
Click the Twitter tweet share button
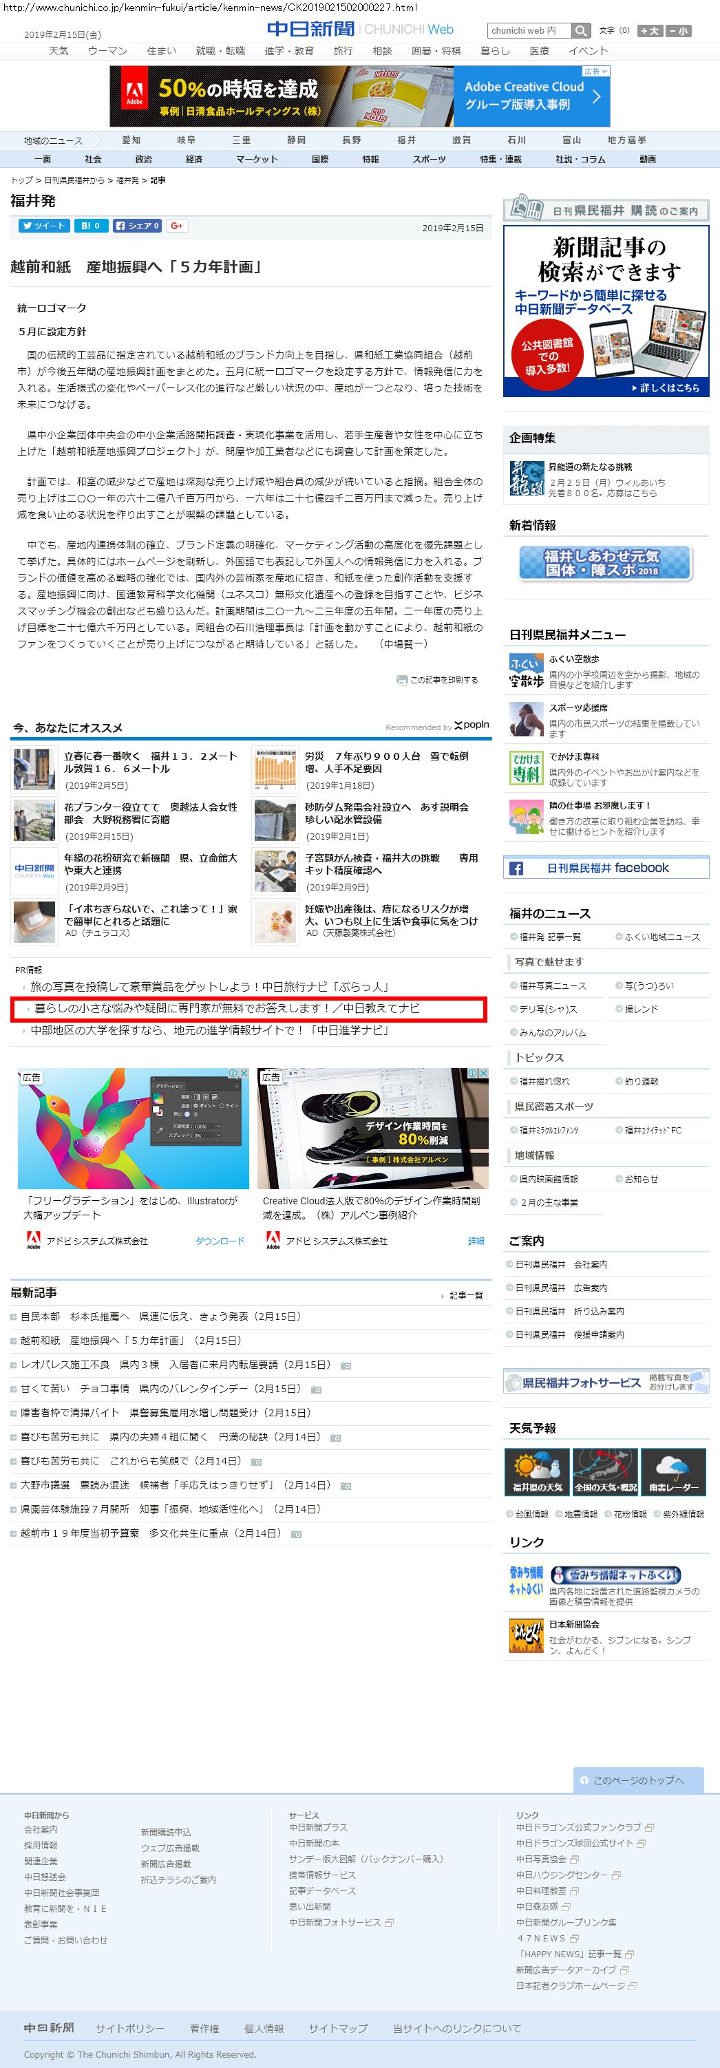(43, 226)
